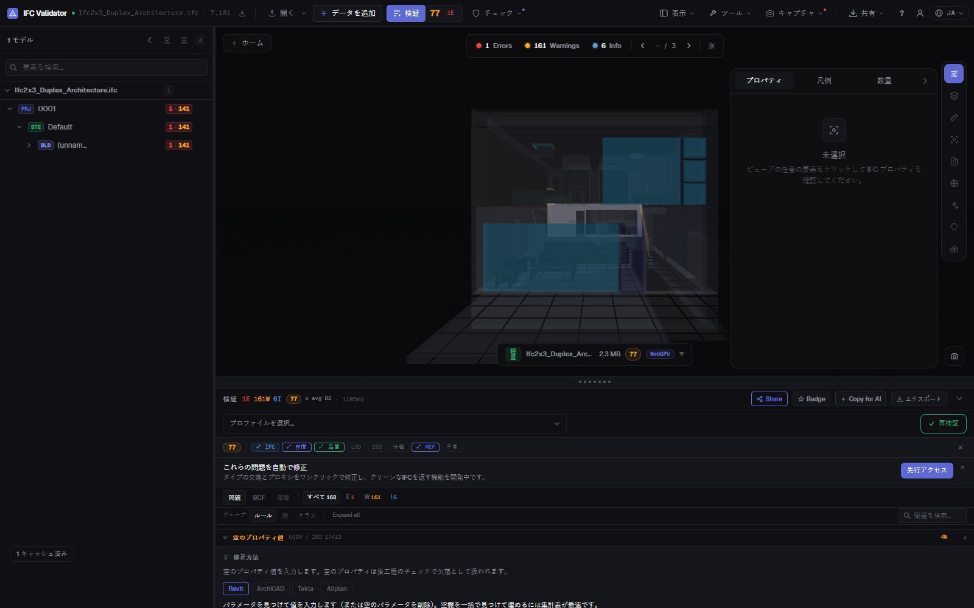
Task: Collapse the 空のプロパティ値 issue group
Action: (225, 537)
